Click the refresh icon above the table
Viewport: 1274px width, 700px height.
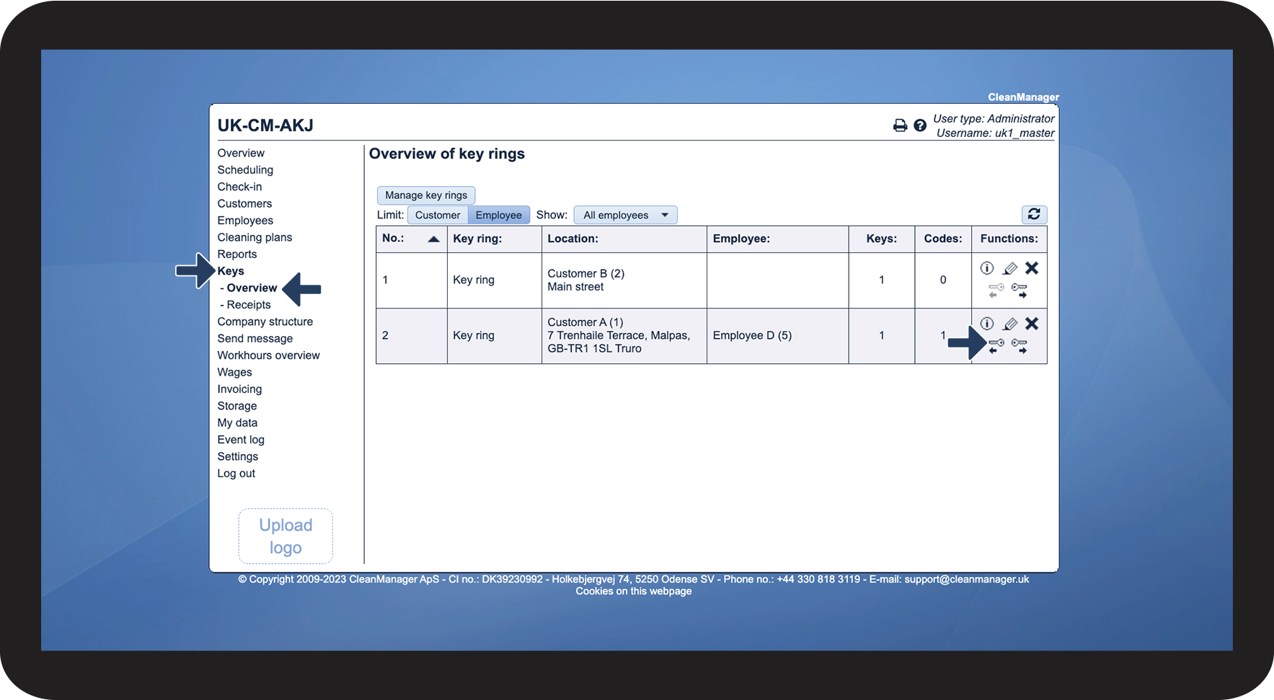coord(1034,214)
